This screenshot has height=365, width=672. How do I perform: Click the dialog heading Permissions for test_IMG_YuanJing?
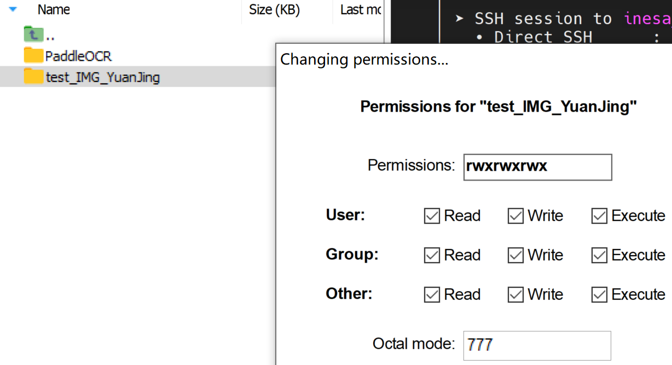click(x=499, y=106)
